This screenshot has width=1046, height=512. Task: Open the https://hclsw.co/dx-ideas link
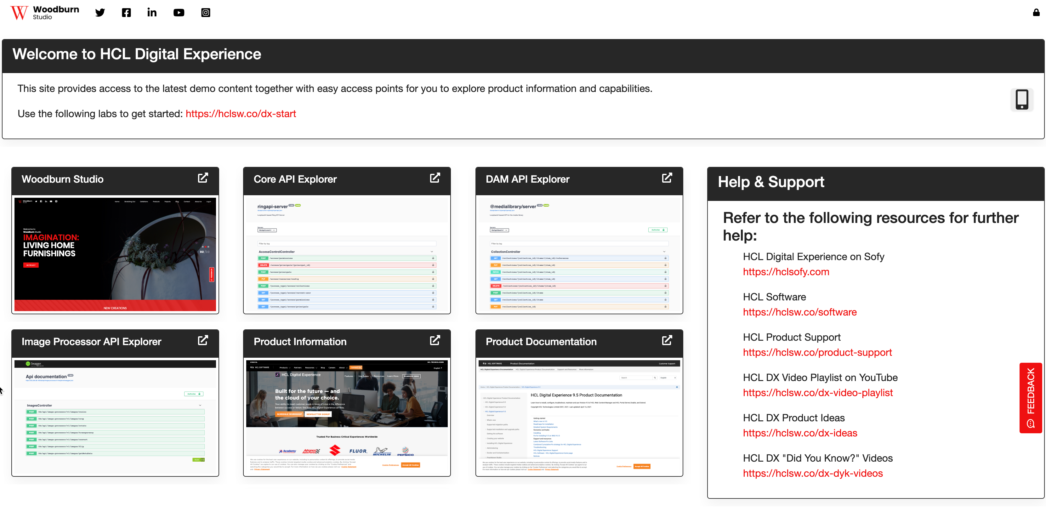(x=800, y=433)
